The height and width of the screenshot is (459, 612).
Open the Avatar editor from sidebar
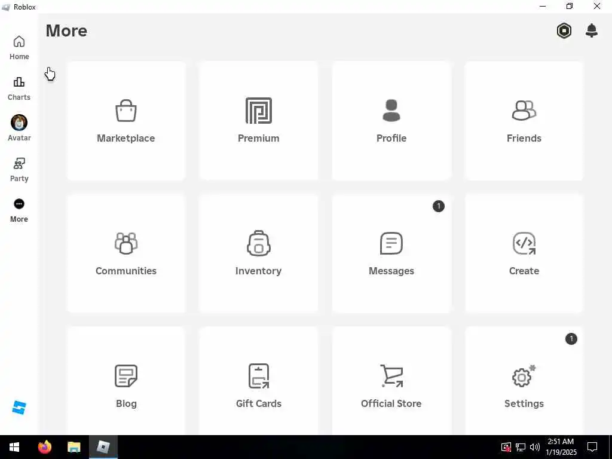(x=19, y=128)
